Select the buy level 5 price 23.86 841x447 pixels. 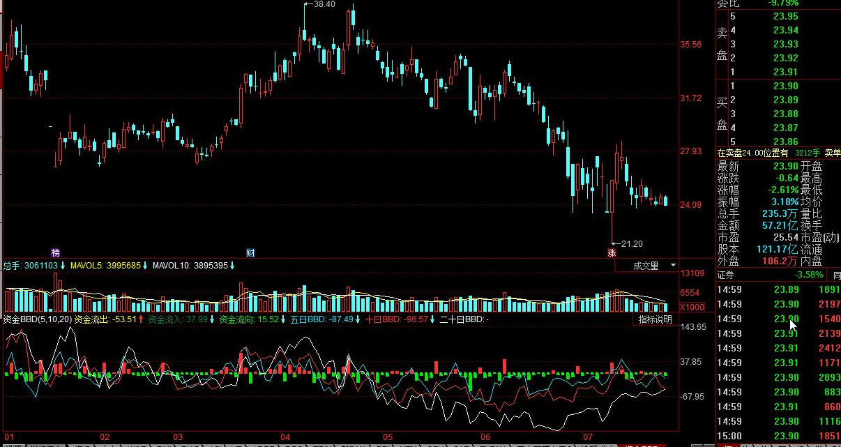point(785,142)
